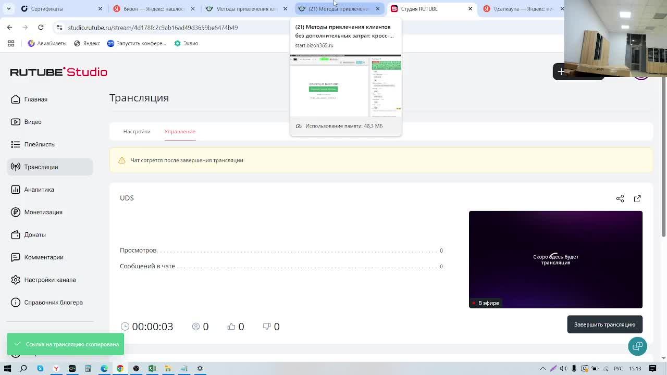
Task: Show hidden system tray icons
Action: point(542,368)
